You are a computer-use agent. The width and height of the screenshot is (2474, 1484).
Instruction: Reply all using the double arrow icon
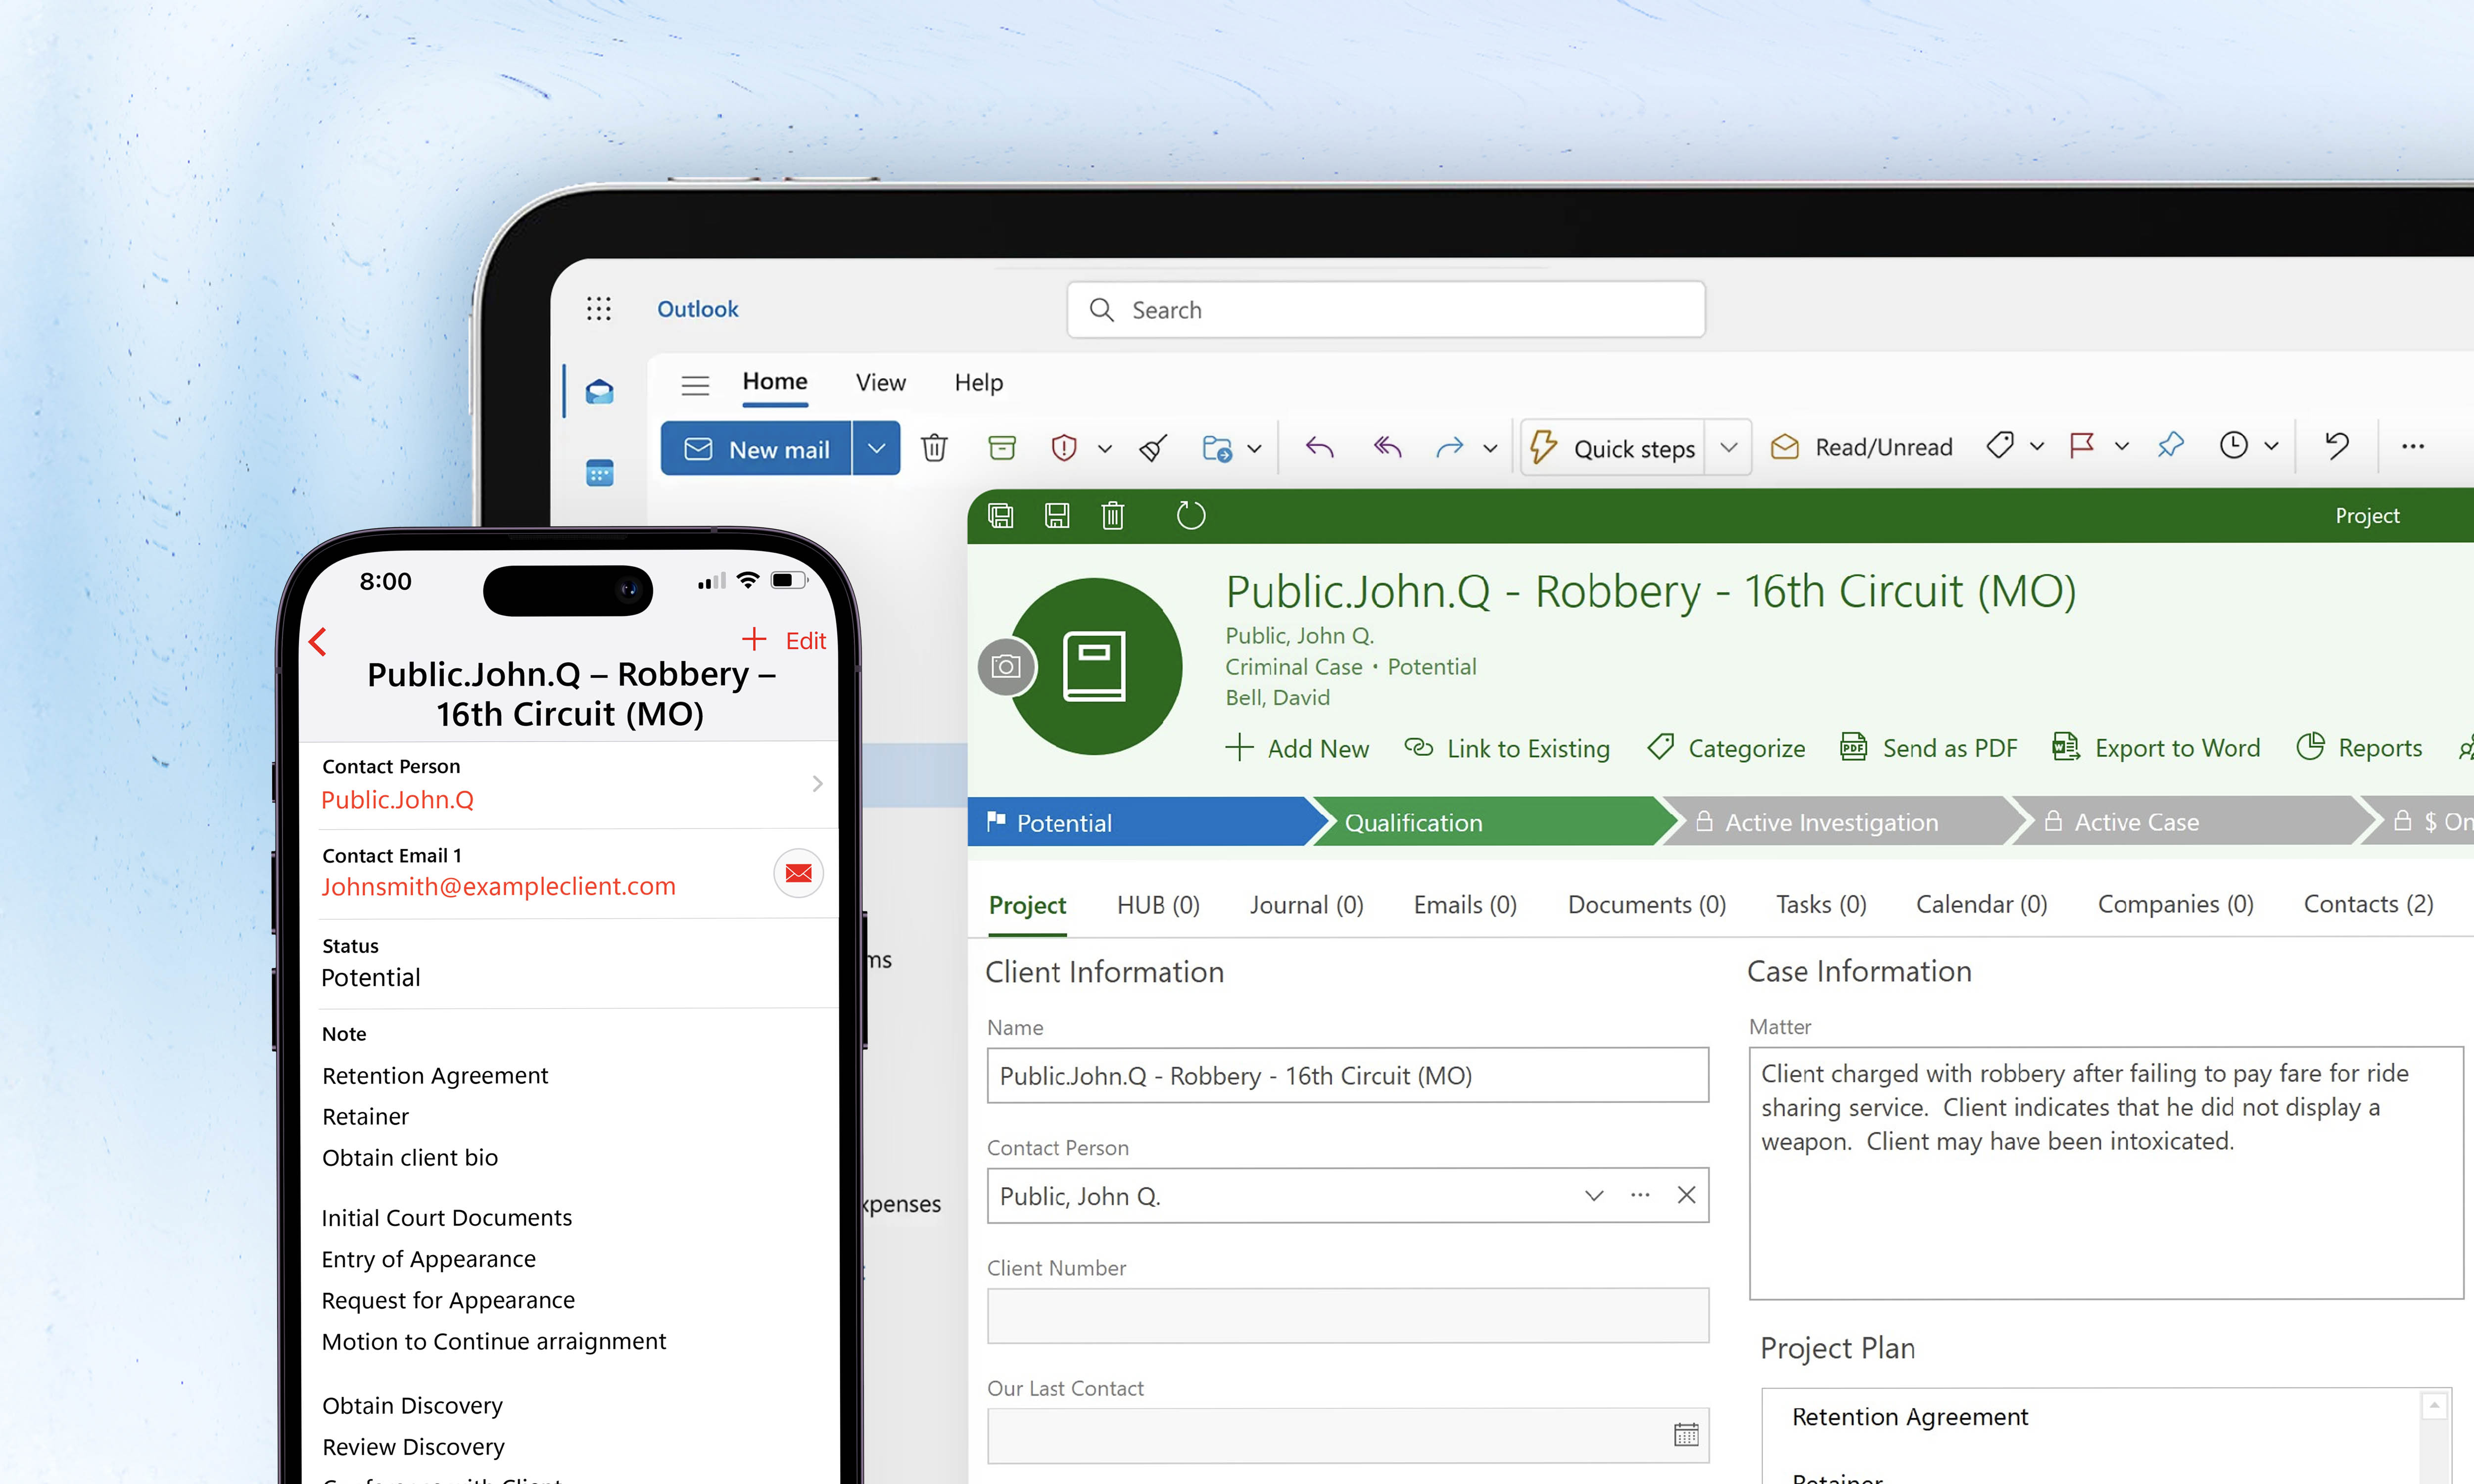click(1387, 447)
